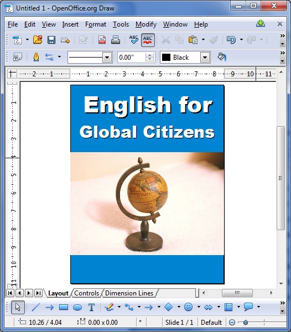Select the Text tool
The width and height of the screenshot is (291, 332).
pos(91,307)
